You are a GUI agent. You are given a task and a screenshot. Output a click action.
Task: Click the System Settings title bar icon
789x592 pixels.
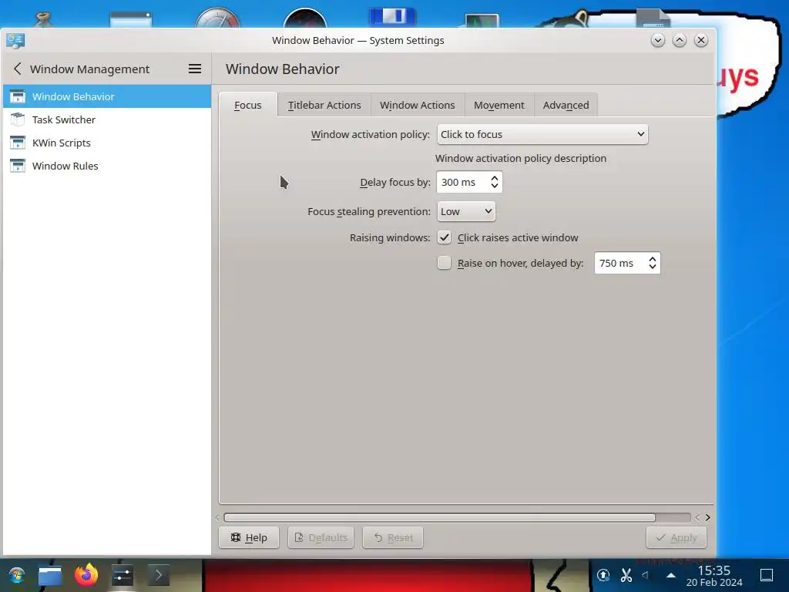point(15,40)
